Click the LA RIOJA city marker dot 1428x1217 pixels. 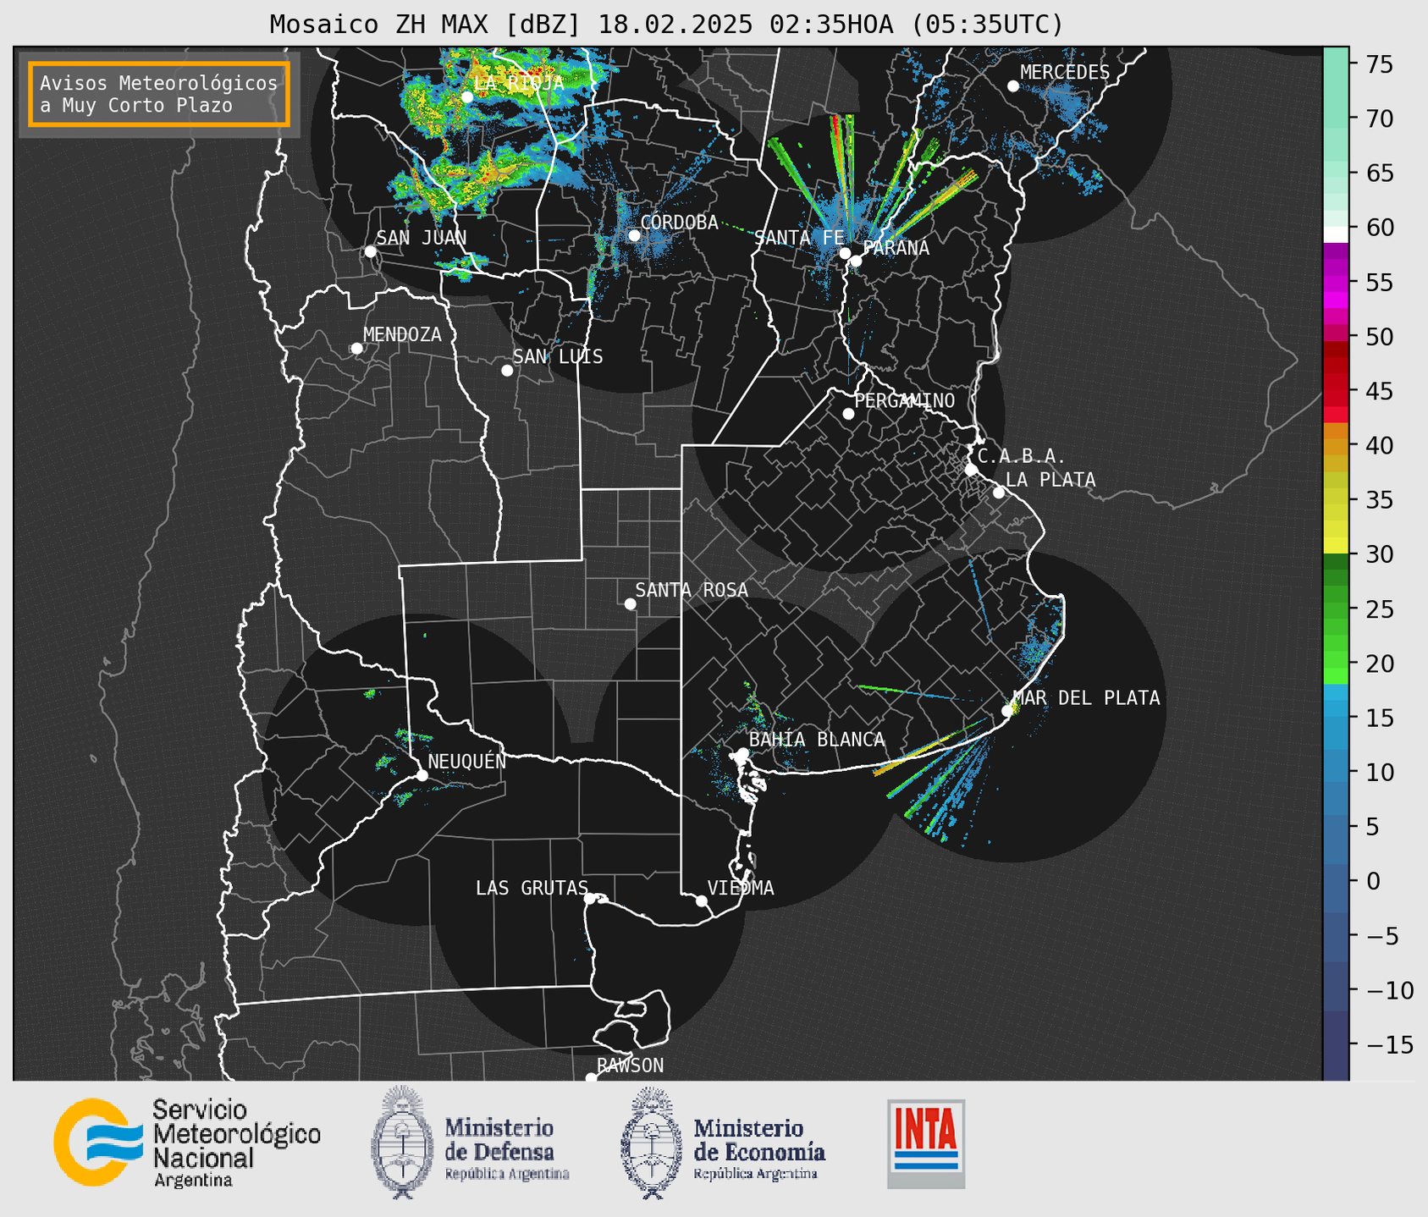467,97
